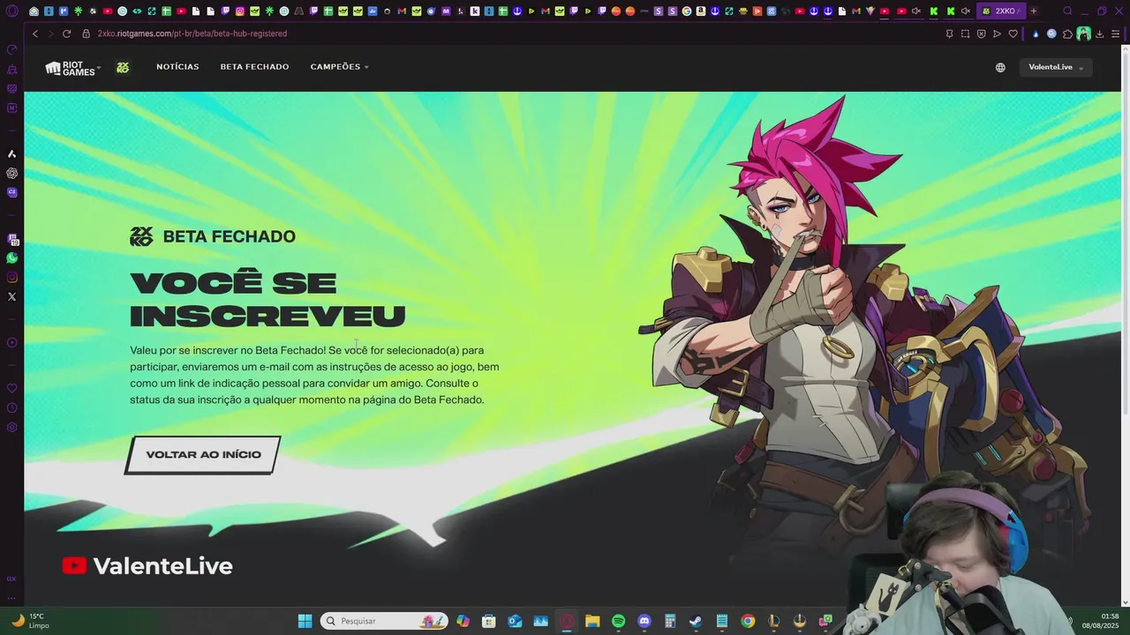The width and height of the screenshot is (1130, 635).
Task: Open the Windows Start menu
Action: click(305, 621)
